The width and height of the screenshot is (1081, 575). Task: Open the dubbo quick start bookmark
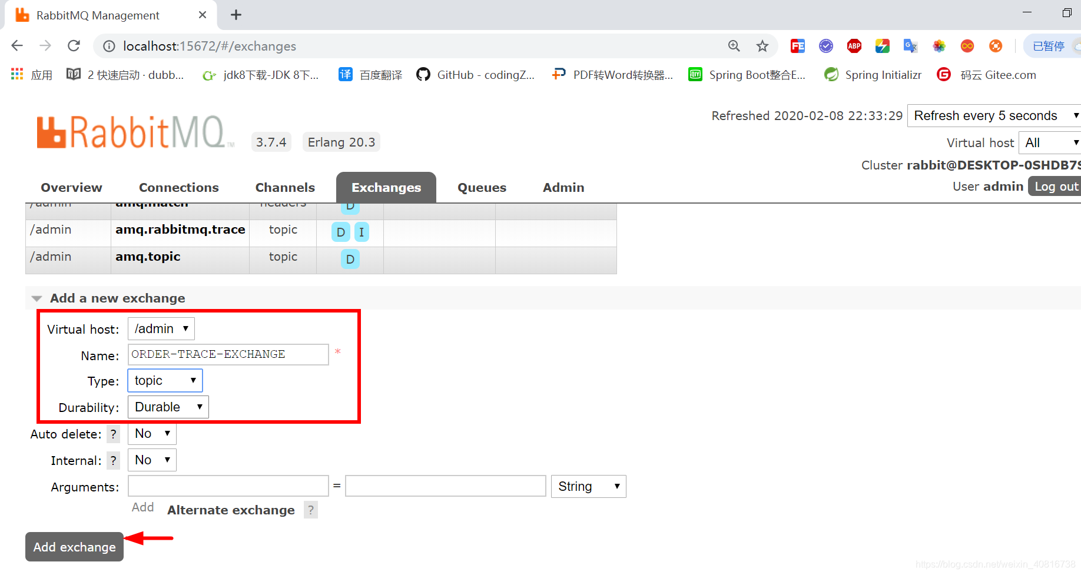[125, 75]
